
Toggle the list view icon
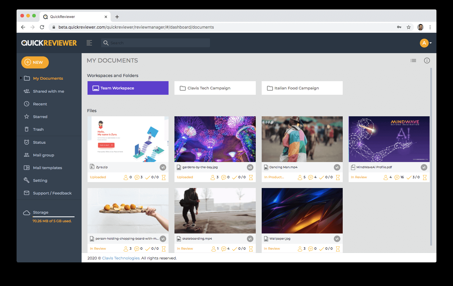(413, 61)
